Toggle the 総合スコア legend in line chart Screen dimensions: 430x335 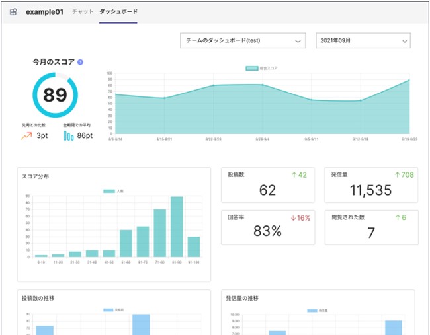tap(261, 69)
